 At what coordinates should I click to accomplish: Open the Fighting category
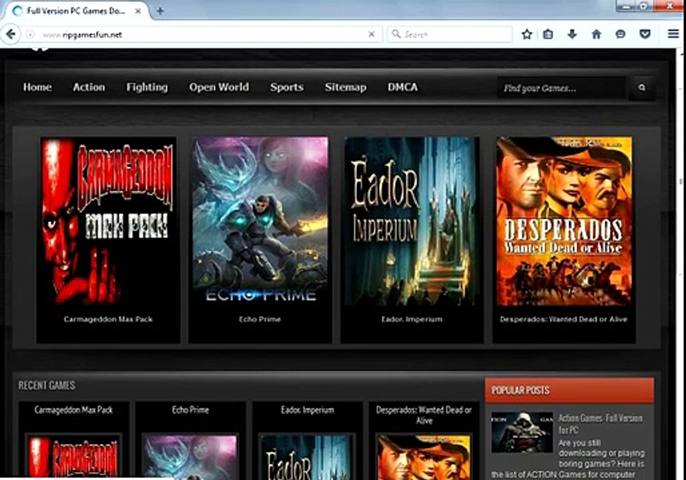[x=147, y=87]
